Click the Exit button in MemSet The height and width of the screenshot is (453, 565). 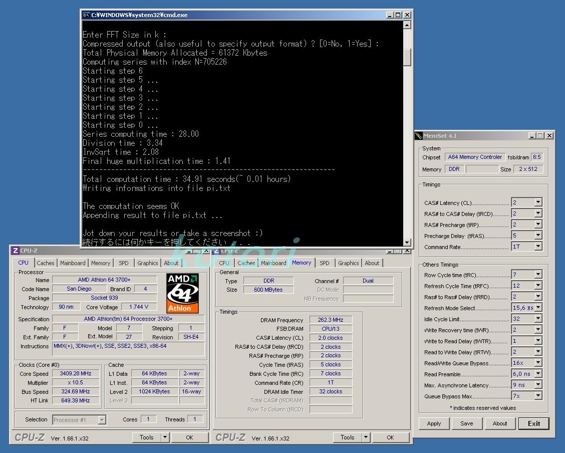coord(534,423)
